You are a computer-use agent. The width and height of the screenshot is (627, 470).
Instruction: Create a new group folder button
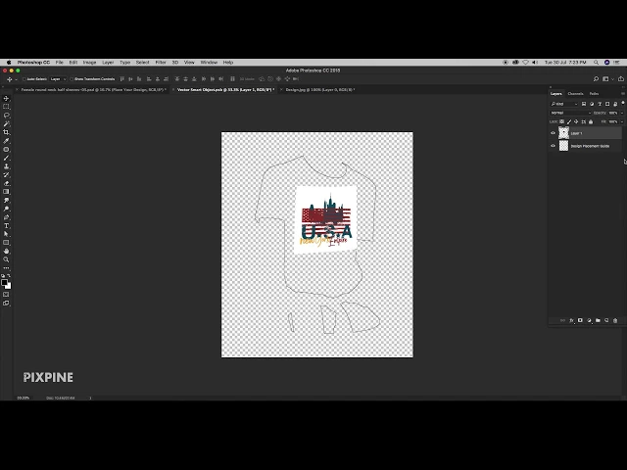click(x=598, y=320)
